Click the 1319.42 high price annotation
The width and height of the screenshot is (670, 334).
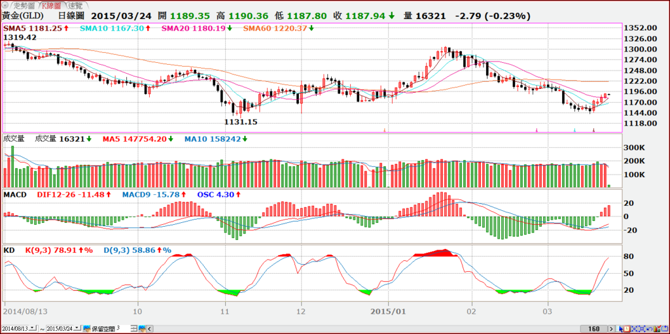tap(20, 38)
